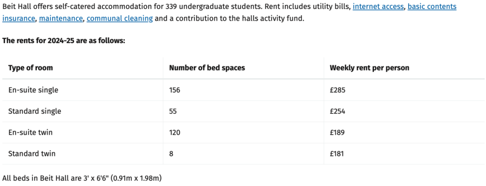Select the £189 weekly rent cell
486x186 pixels.
337,133
